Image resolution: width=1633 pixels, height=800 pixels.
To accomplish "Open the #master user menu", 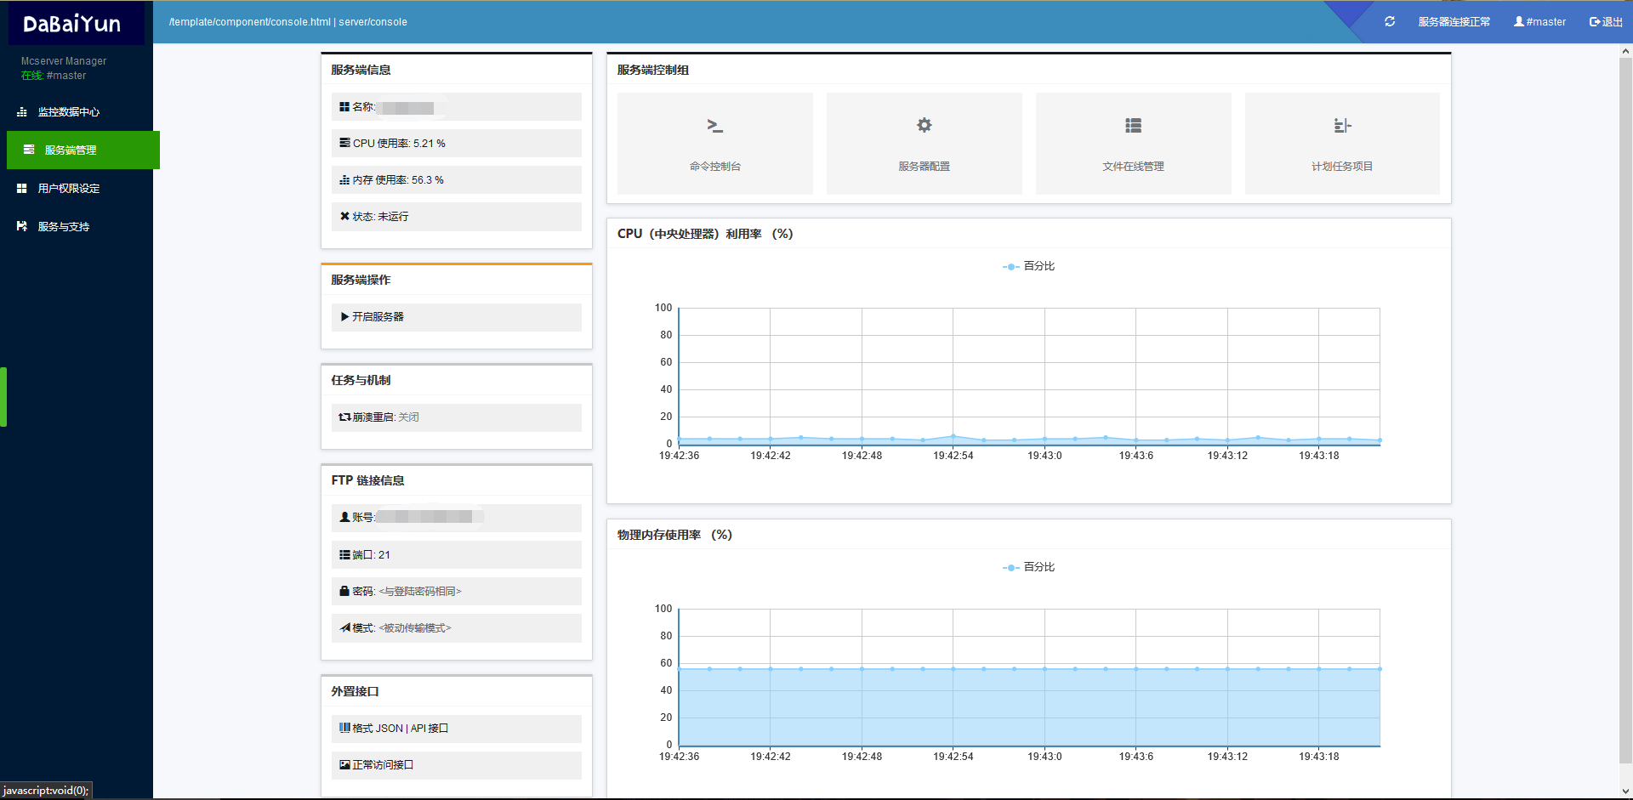I will [1539, 22].
